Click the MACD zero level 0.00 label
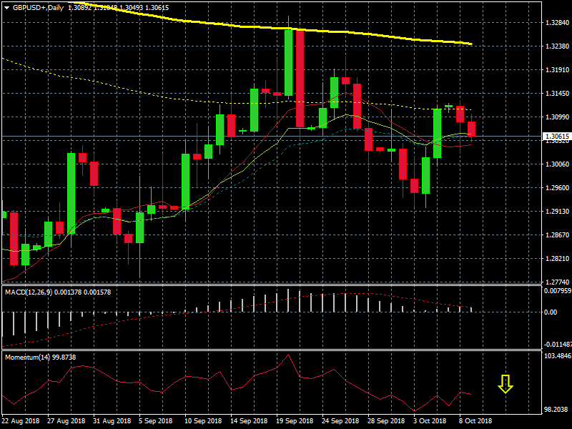 [x=551, y=312]
